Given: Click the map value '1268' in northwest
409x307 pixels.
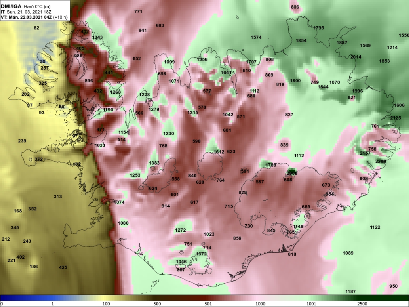Looking at the screenshot, I should click(115, 92).
